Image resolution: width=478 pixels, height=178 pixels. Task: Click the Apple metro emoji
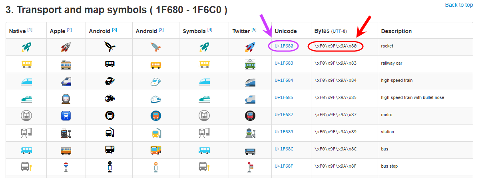click(x=66, y=116)
